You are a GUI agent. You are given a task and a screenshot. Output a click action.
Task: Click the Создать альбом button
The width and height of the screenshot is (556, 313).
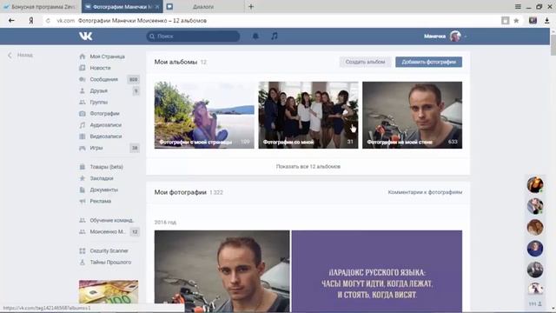coord(365,62)
